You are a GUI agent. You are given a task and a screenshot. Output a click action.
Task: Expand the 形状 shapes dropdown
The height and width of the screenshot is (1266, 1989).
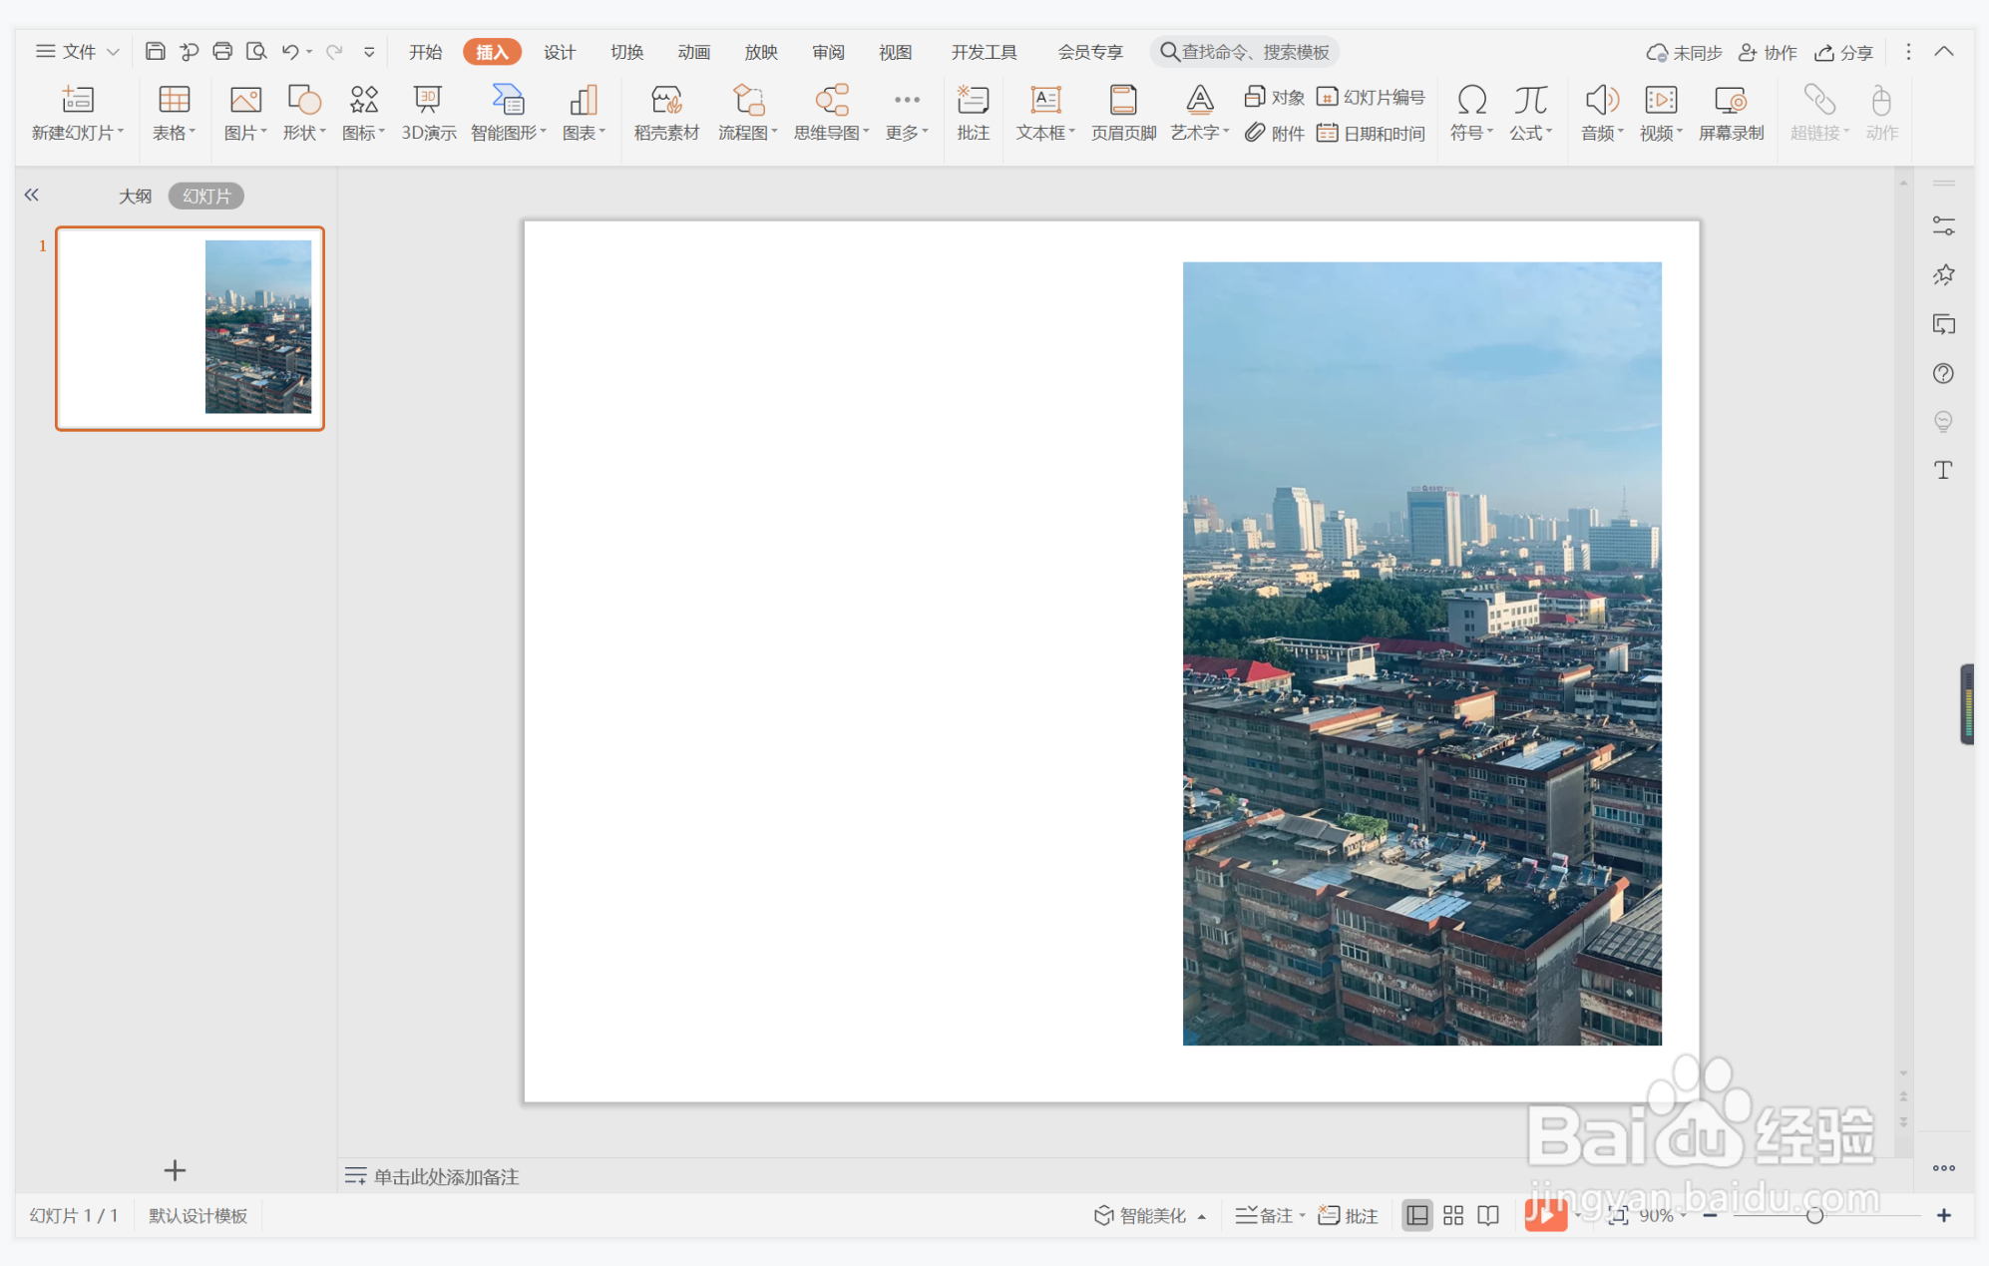tap(322, 133)
